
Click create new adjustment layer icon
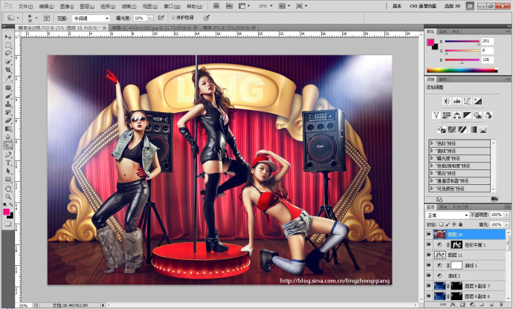tap(472, 305)
